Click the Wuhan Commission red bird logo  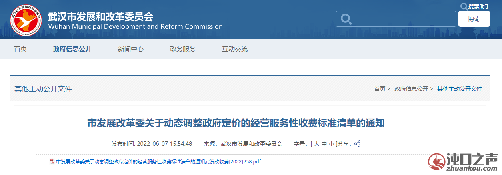pyautogui.click(x=26, y=20)
